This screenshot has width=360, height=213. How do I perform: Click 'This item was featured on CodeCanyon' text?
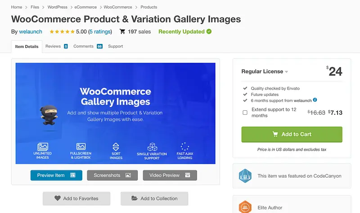click(299, 176)
